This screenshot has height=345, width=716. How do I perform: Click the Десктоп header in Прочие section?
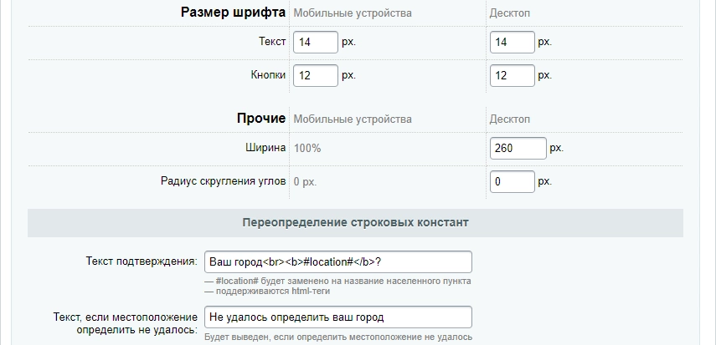[x=509, y=119]
